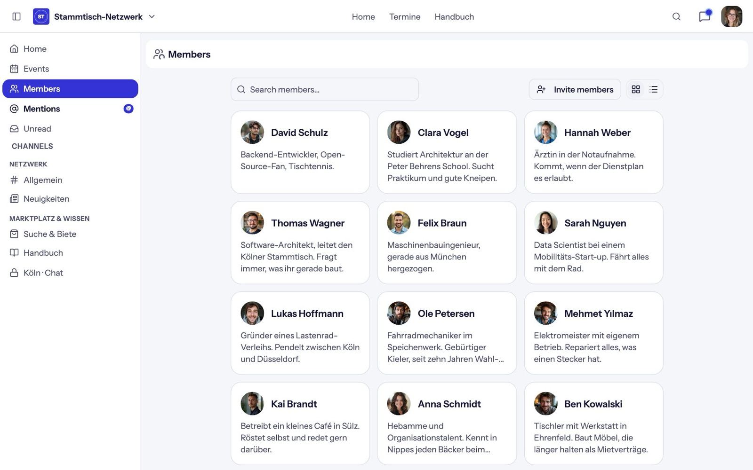Open Unread in the sidebar

click(70, 129)
